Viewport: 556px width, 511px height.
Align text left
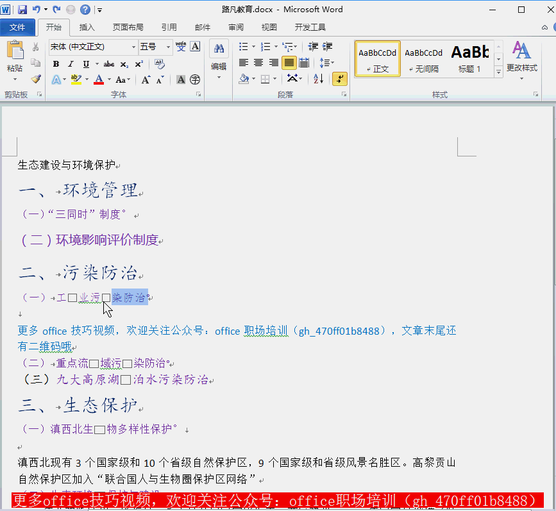click(x=244, y=63)
